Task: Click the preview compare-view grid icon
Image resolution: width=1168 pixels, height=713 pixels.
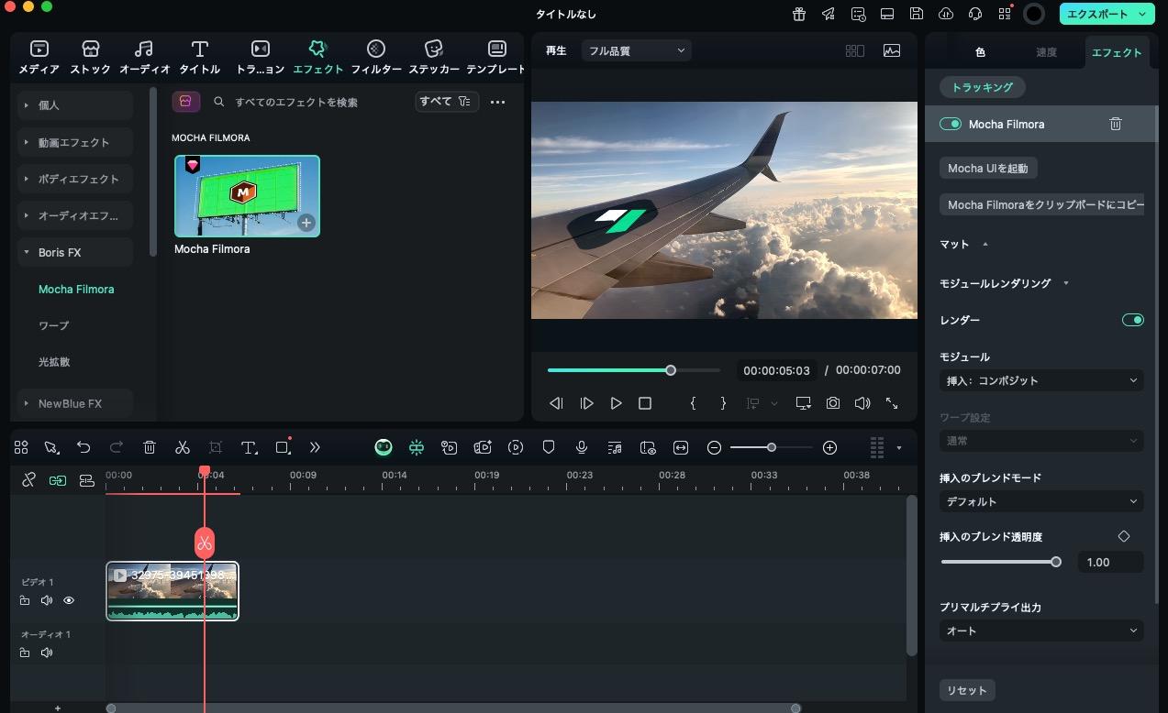Action: click(854, 50)
